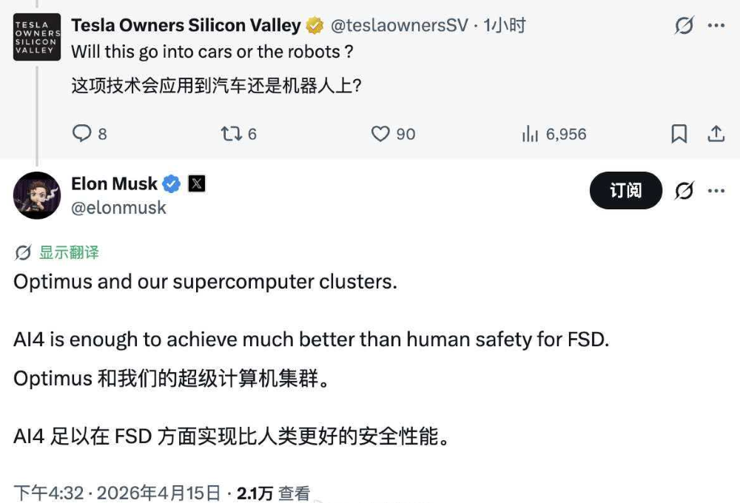The height and width of the screenshot is (503, 740).
Task: Click the X affiliation badge beside Elon Musk
Action: tap(196, 184)
